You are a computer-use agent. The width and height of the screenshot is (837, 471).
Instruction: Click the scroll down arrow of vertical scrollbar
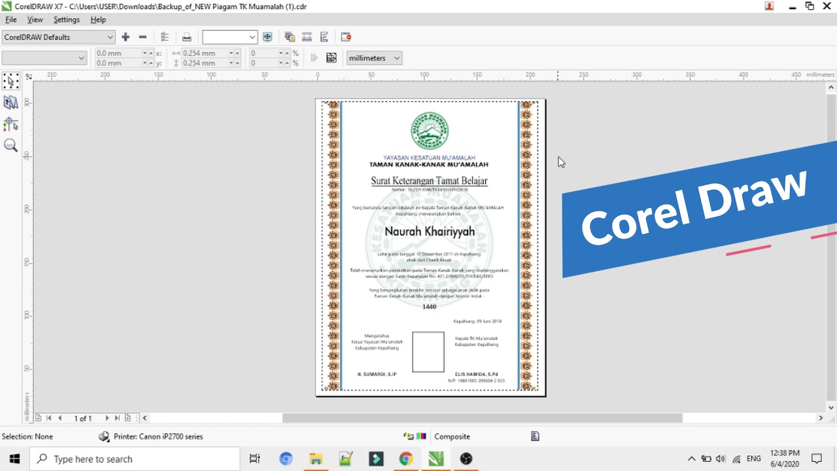pyautogui.click(x=831, y=408)
